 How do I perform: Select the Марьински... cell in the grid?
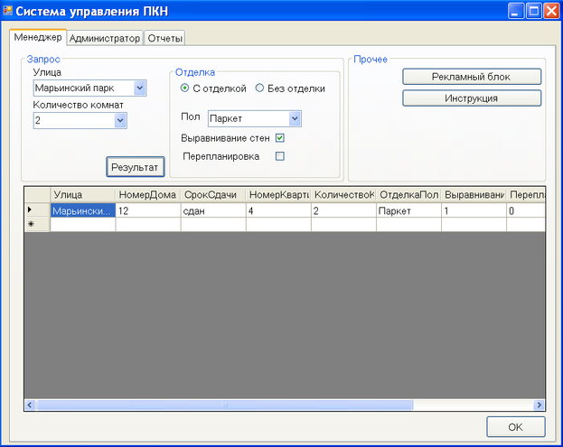(83, 210)
